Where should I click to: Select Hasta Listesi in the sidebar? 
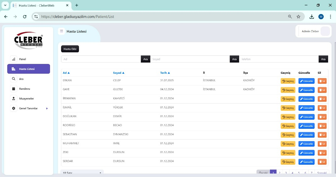pyautogui.click(x=28, y=69)
